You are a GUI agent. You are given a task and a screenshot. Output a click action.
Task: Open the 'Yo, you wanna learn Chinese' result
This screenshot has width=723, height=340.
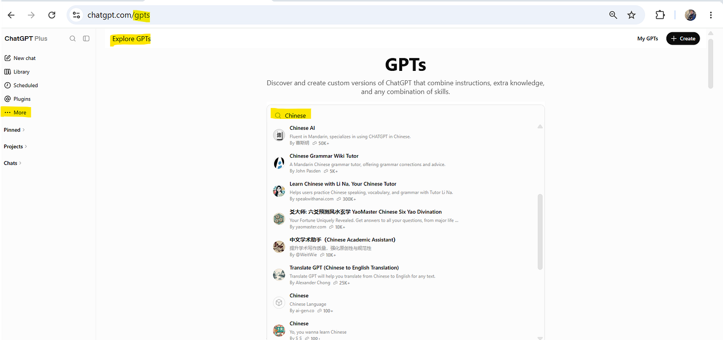tap(405, 330)
